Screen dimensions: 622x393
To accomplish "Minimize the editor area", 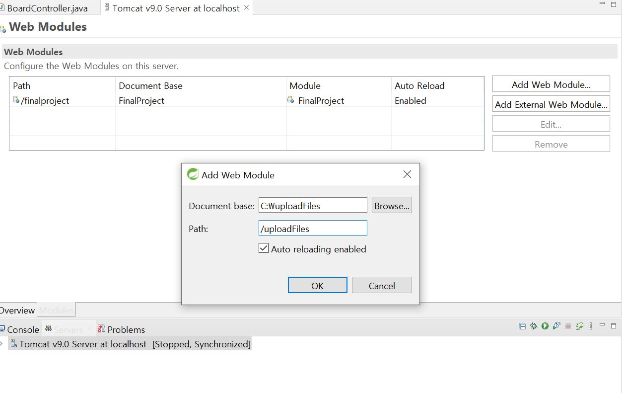I will [602, 4].
